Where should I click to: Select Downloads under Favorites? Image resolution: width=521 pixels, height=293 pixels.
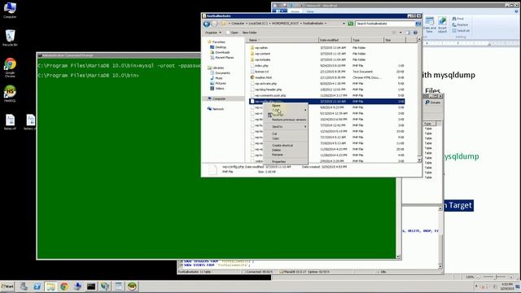[x=220, y=52]
